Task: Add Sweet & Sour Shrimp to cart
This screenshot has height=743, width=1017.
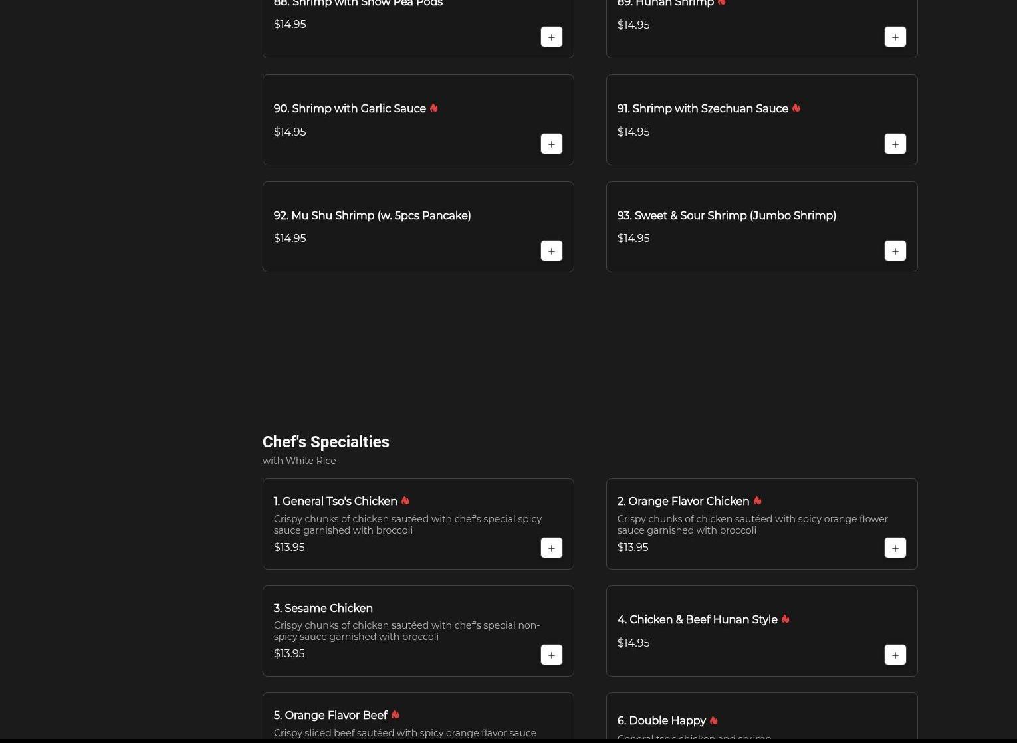Action: [x=895, y=251]
